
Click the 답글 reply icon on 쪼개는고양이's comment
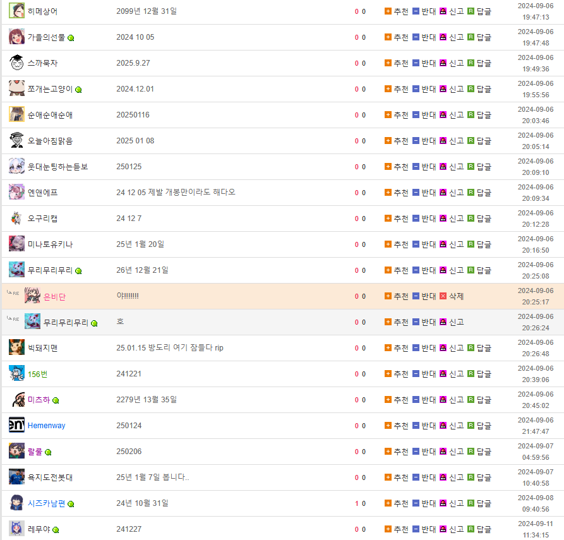(471, 89)
